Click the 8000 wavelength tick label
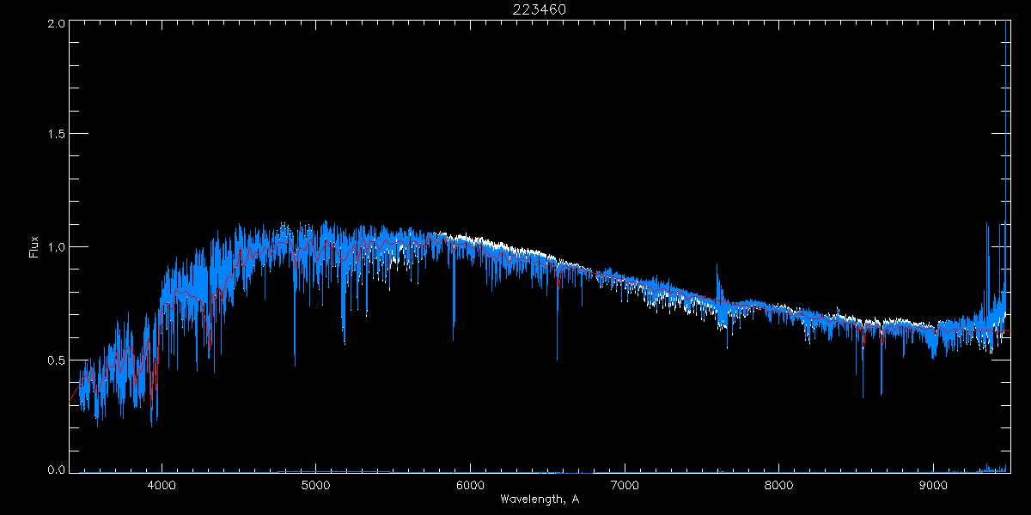 (779, 484)
